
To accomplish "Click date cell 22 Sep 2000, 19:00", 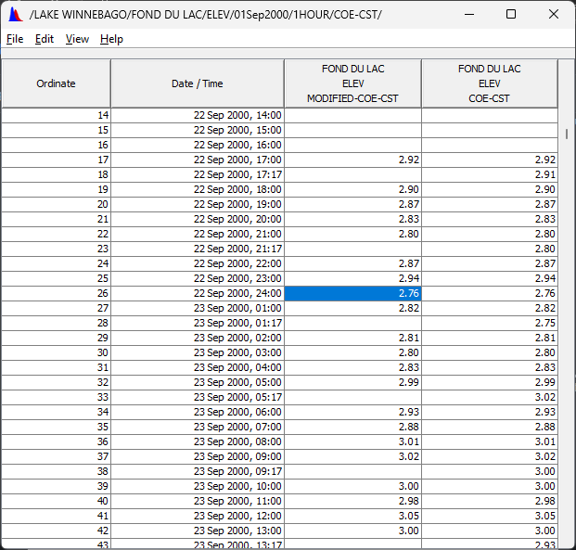I will click(198, 204).
